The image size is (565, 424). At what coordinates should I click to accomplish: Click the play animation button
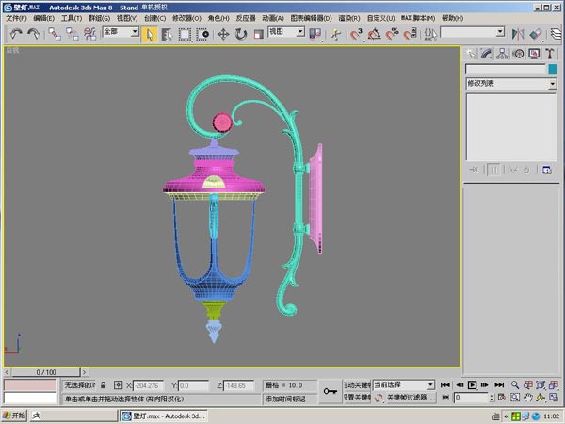[x=472, y=385]
